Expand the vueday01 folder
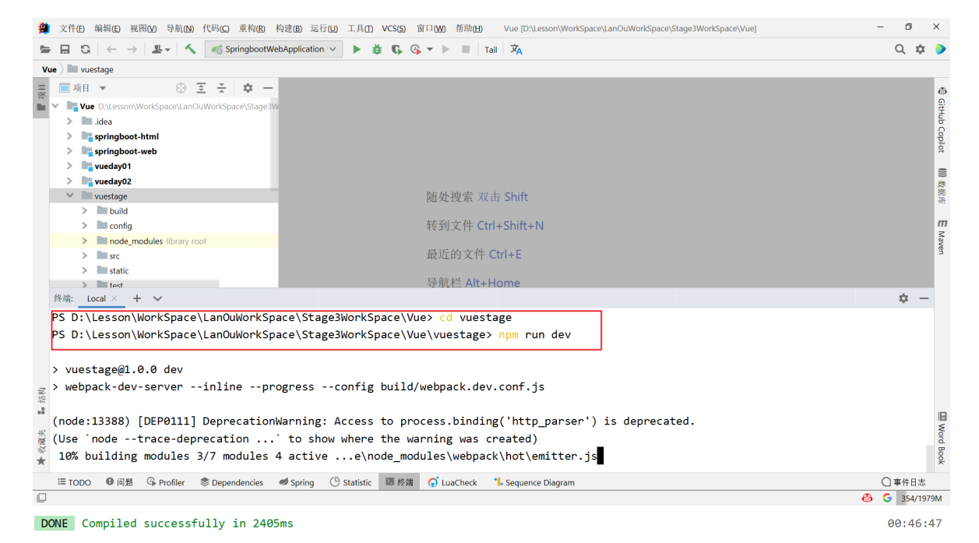The width and height of the screenshot is (979, 543). tap(69, 166)
